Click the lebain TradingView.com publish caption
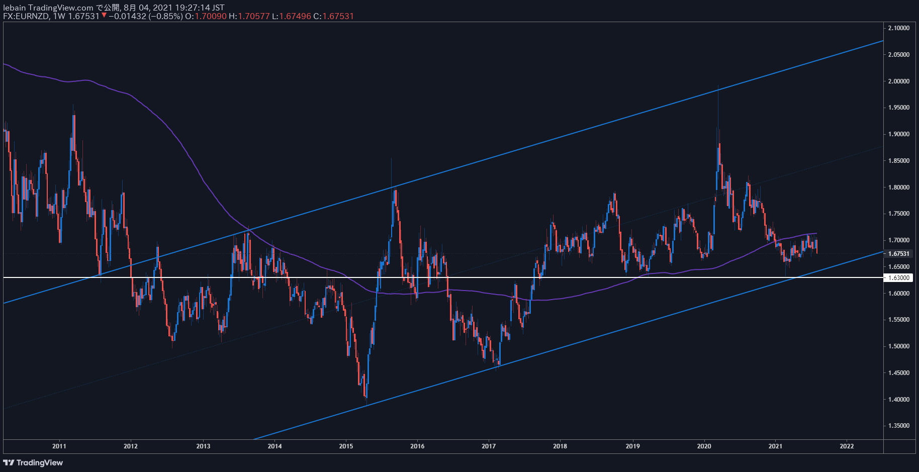 [x=114, y=8]
